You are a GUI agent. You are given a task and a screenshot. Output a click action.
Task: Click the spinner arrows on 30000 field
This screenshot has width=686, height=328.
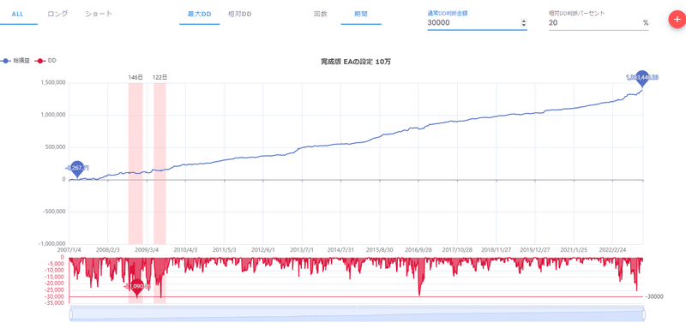click(x=524, y=24)
